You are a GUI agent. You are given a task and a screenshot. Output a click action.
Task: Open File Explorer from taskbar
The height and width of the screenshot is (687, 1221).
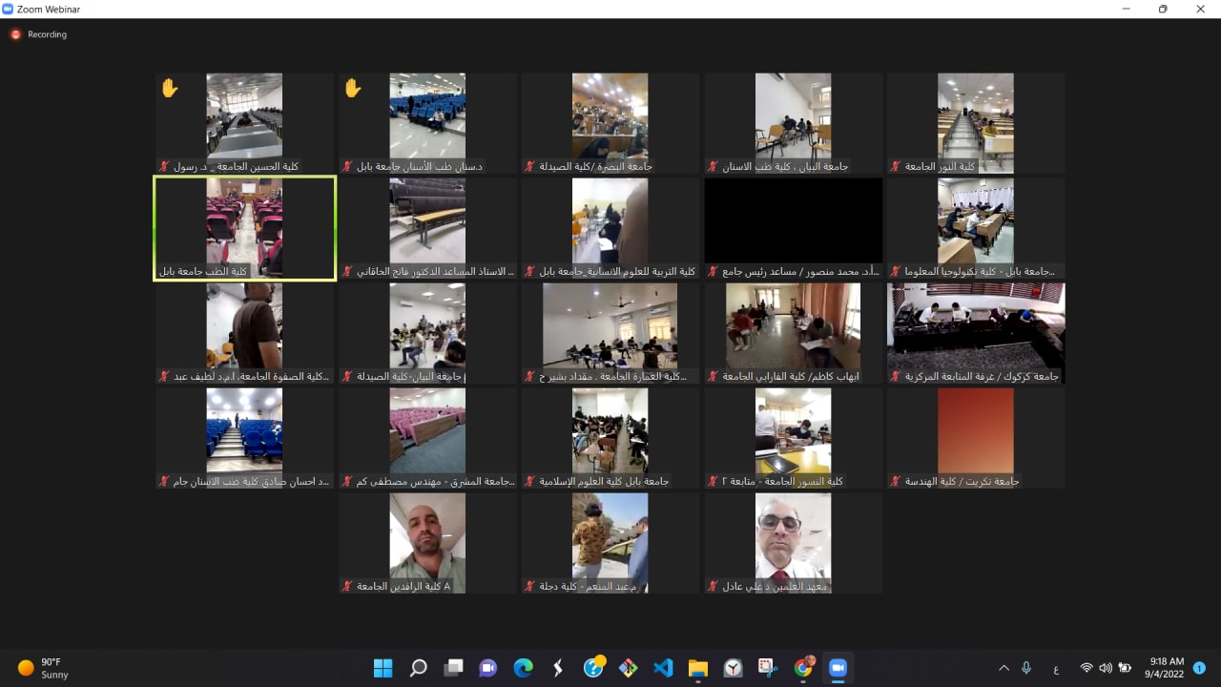(698, 668)
